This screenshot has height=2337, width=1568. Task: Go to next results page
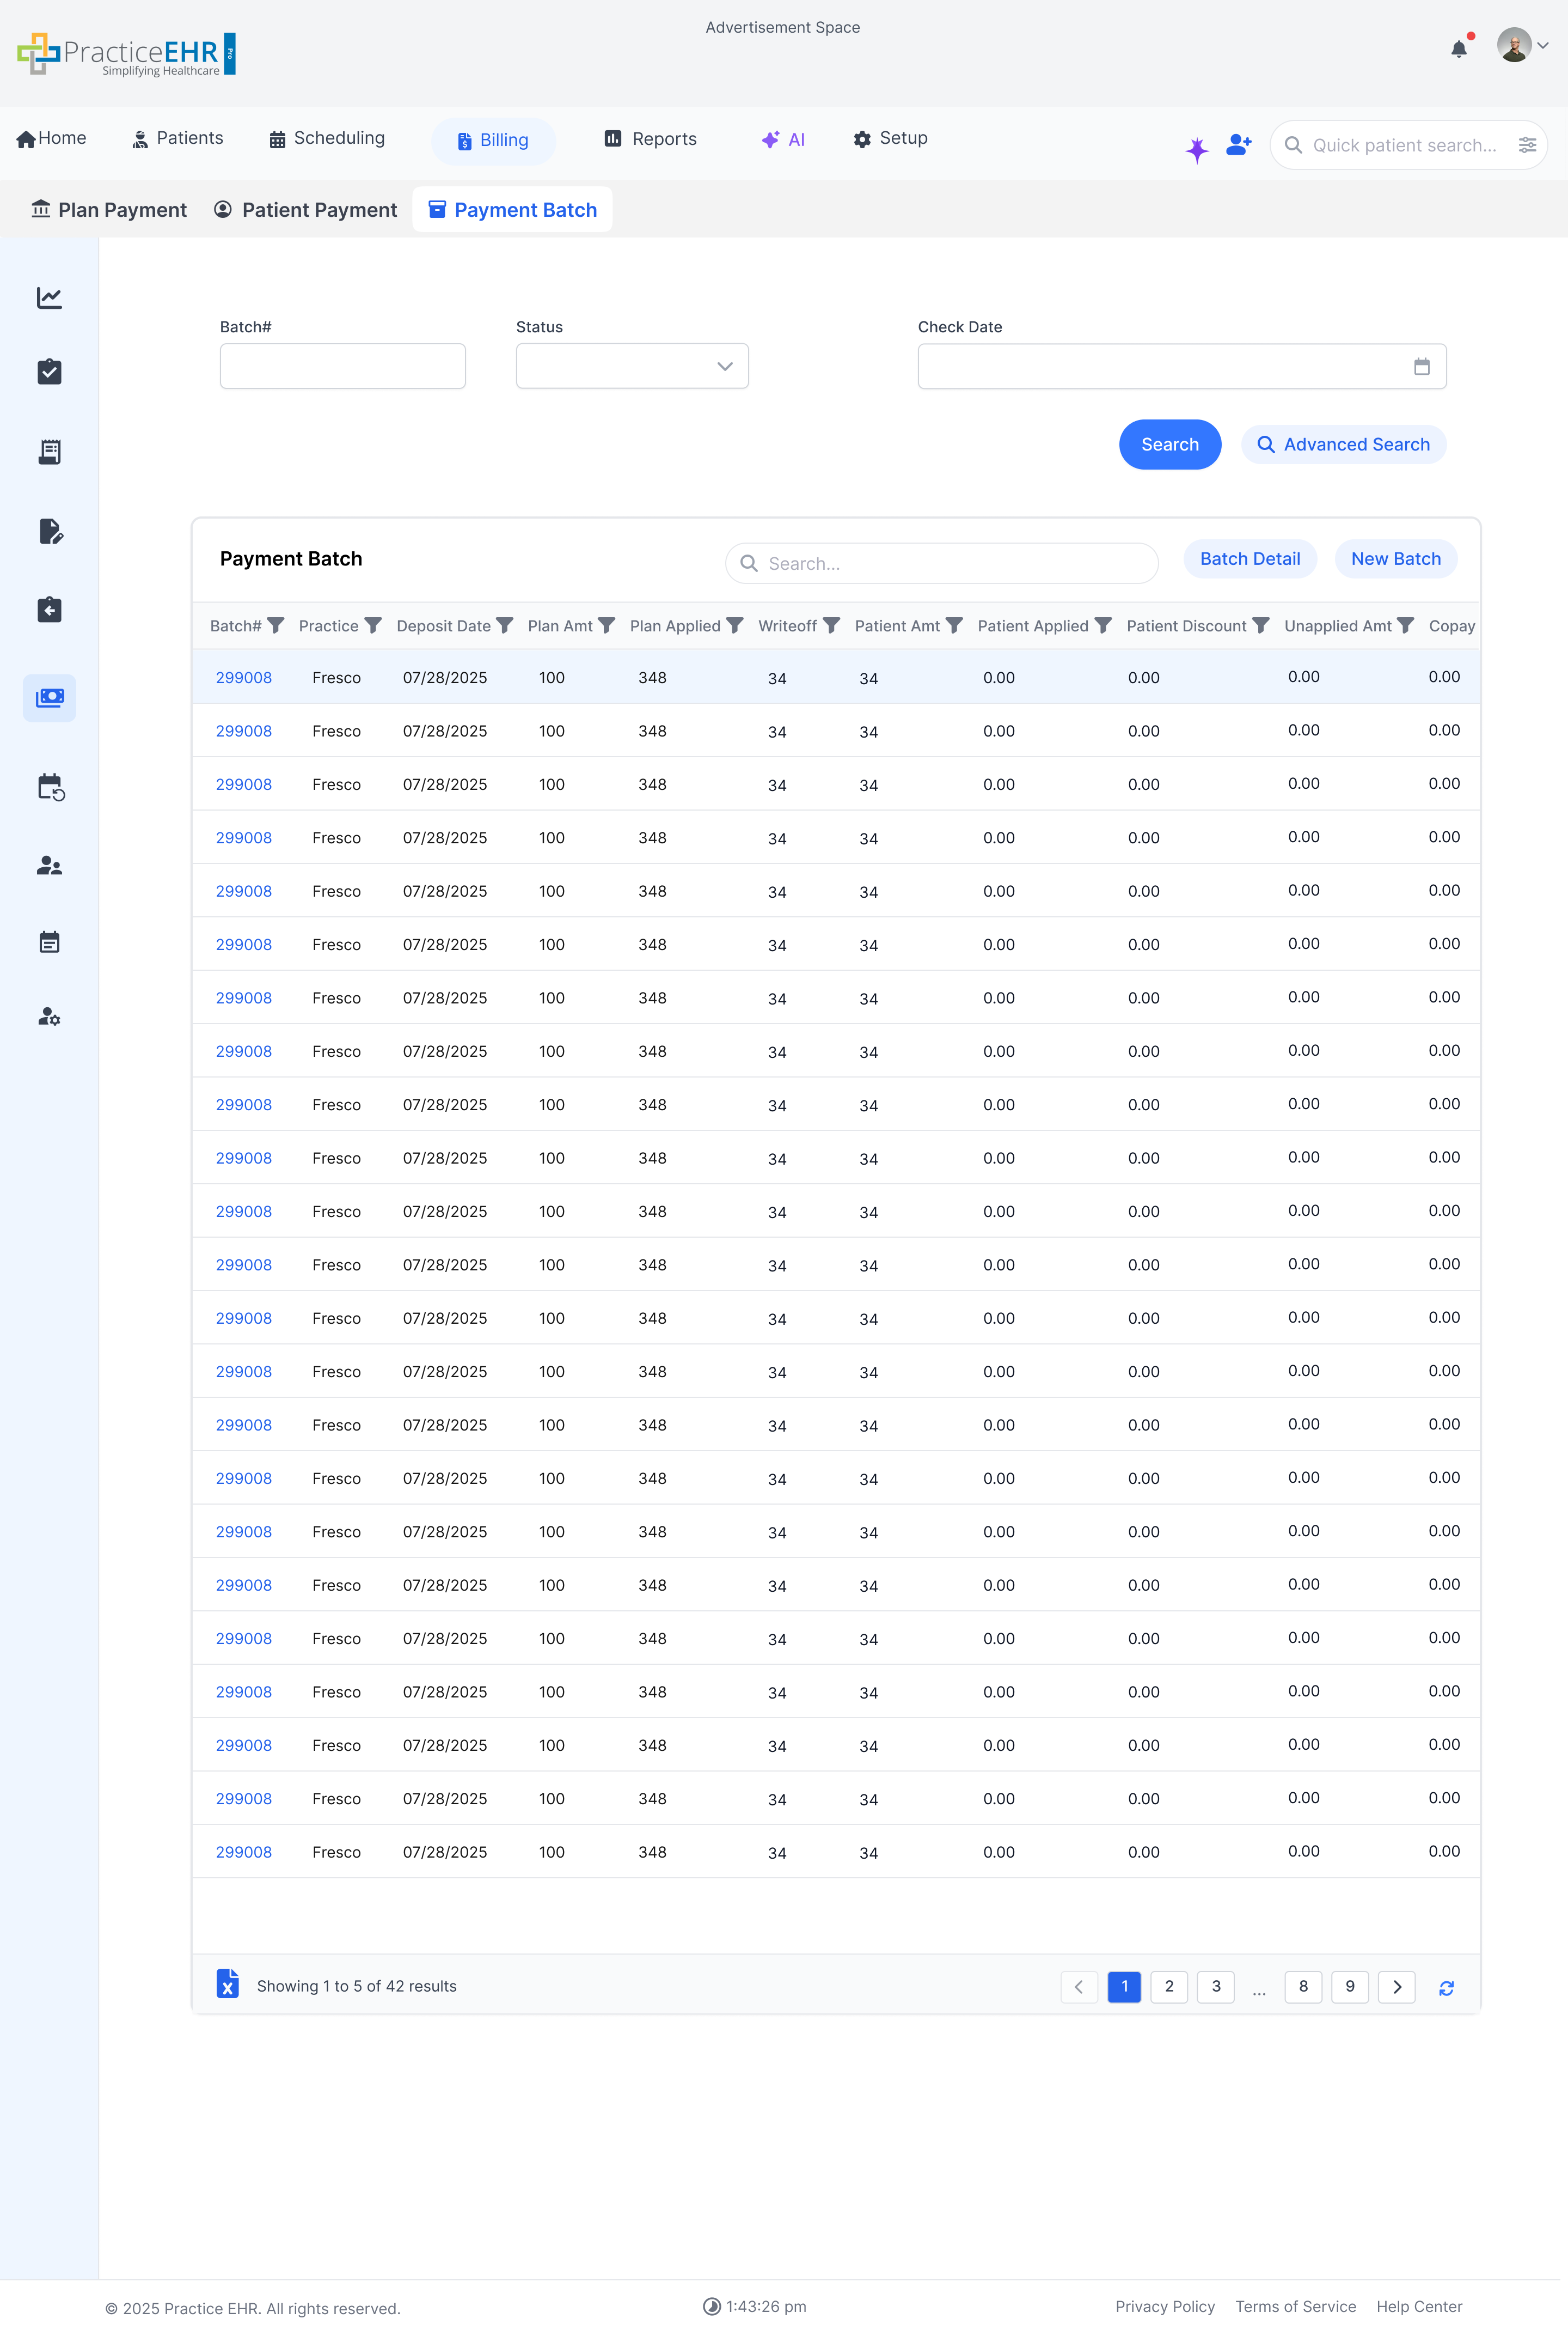coord(1396,1987)
